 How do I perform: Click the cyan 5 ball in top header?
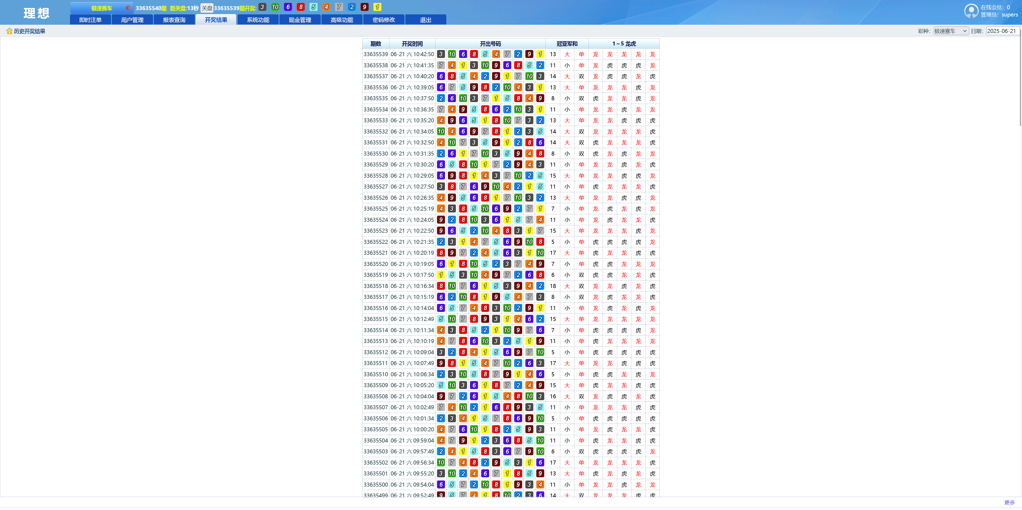point(314,7)
